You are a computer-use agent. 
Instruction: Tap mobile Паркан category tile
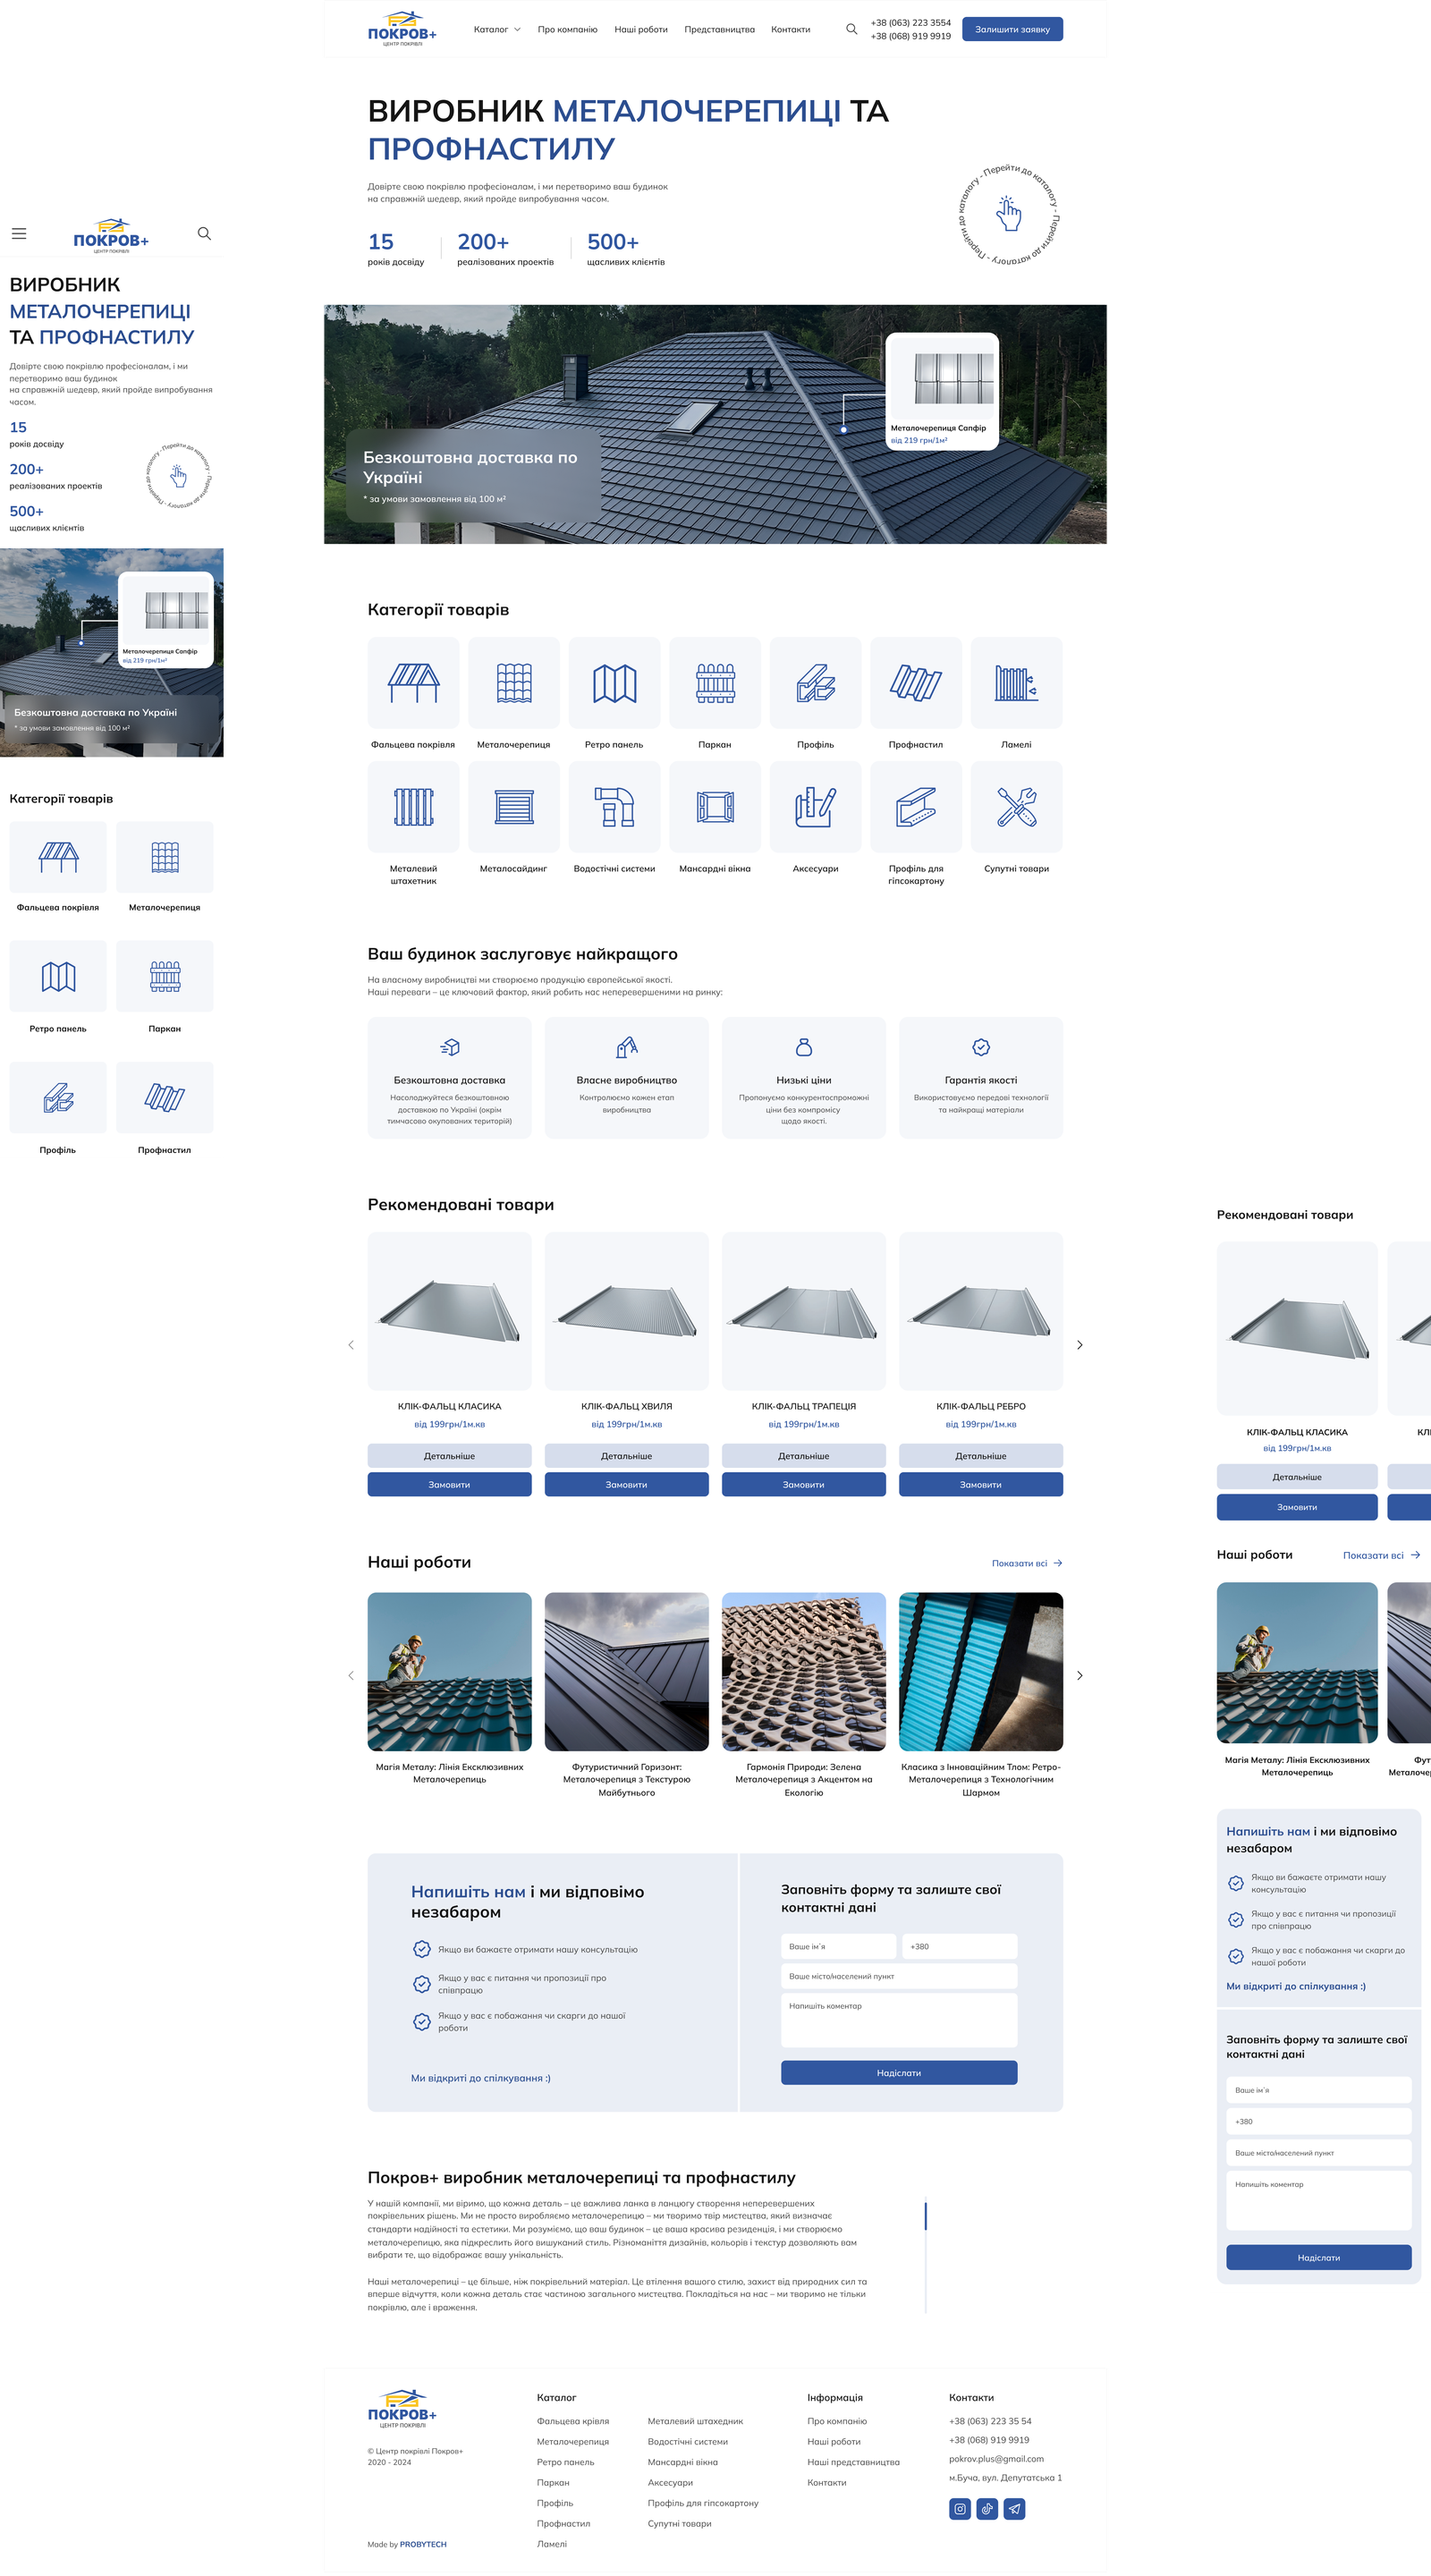coord(165,976)
